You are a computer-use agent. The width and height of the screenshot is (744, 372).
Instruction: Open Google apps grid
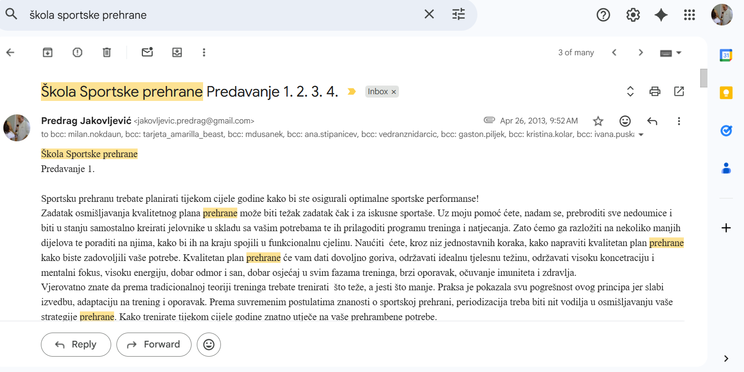690,15
